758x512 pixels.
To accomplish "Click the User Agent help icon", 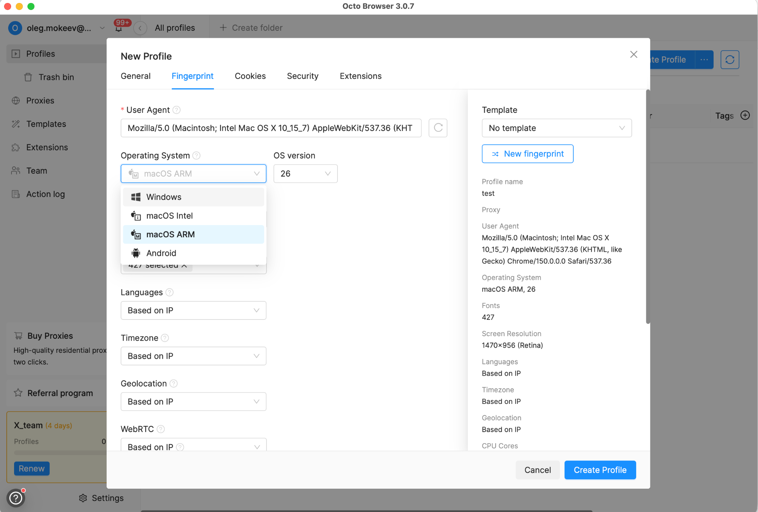I will (x=177, y=110).
